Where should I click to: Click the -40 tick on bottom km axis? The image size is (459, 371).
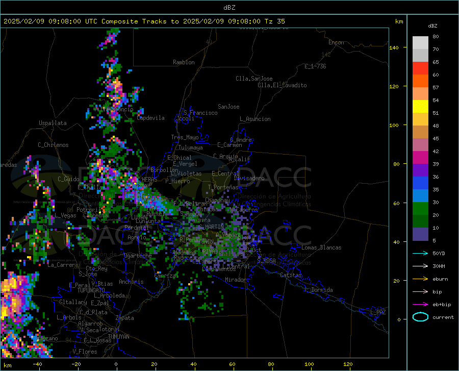tap(37, 364)
